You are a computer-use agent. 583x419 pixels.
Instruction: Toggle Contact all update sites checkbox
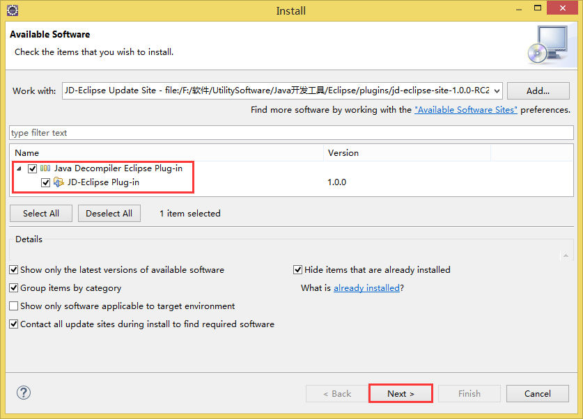click(14, 324)
